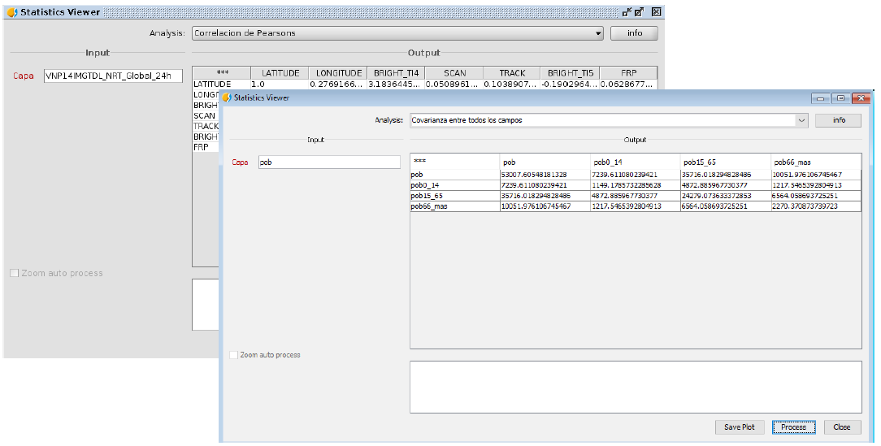Click info next to Correlacion de Pearsons

click(634, 33)
